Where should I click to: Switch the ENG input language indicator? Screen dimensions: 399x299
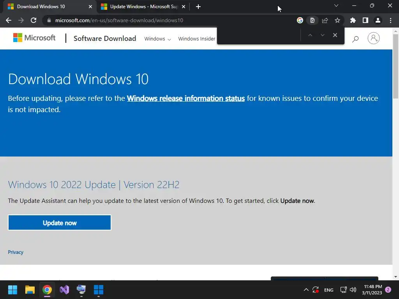(x=329, y=290)
